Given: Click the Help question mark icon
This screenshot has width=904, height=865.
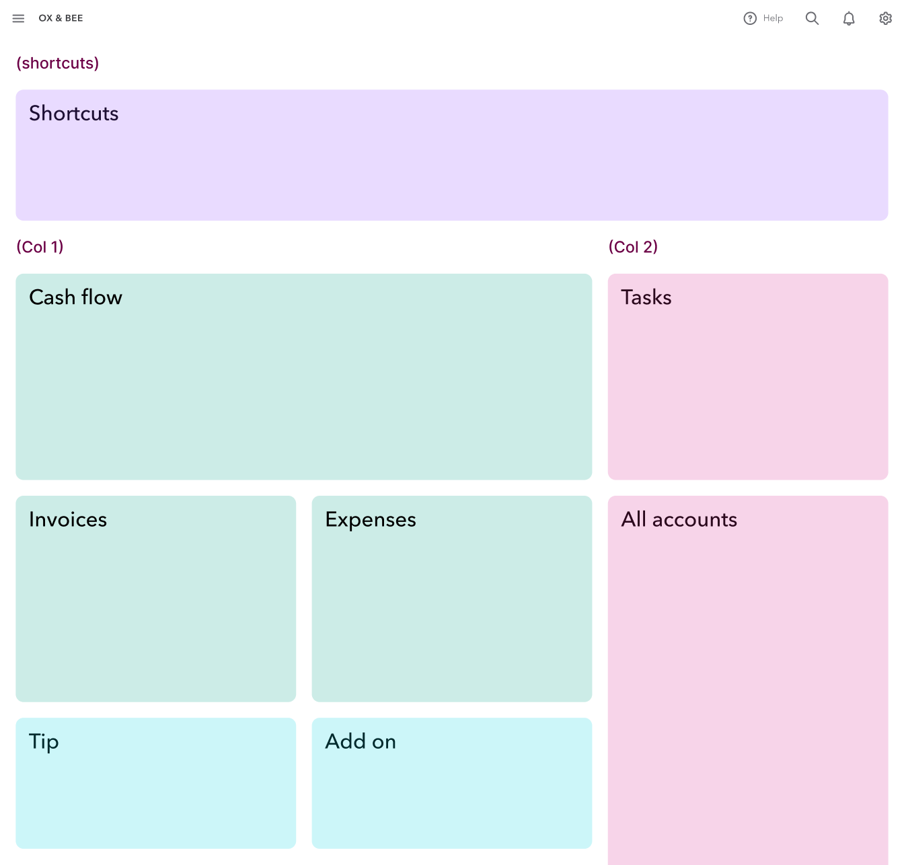Looking at the screenshot, I should pyautogui.click(x=750, y=18).
